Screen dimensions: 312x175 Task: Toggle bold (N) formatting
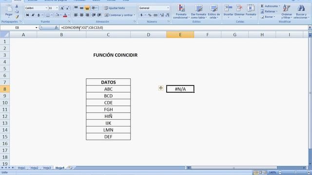pyautogui.click(x=27, y=15)
